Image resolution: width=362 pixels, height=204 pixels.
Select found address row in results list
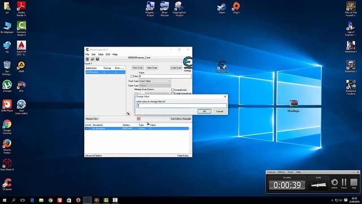click(105, 72)
